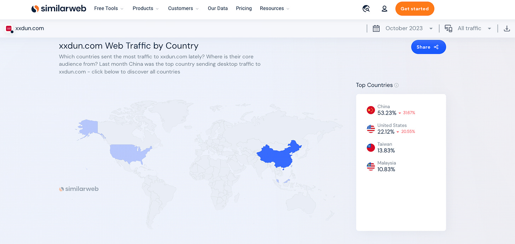Open the Similarweb logo homepage
515x244 pixels.
(59, 8)
